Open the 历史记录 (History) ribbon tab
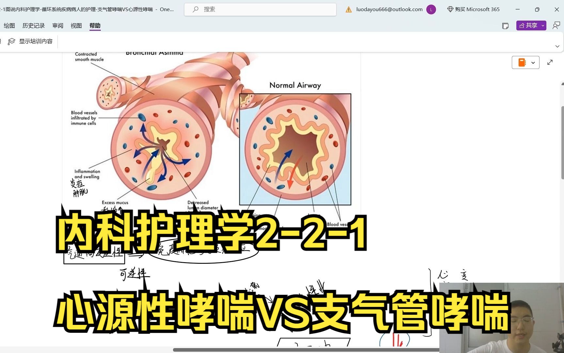Screen dimensions: 564x353 (x=34, y=25)
